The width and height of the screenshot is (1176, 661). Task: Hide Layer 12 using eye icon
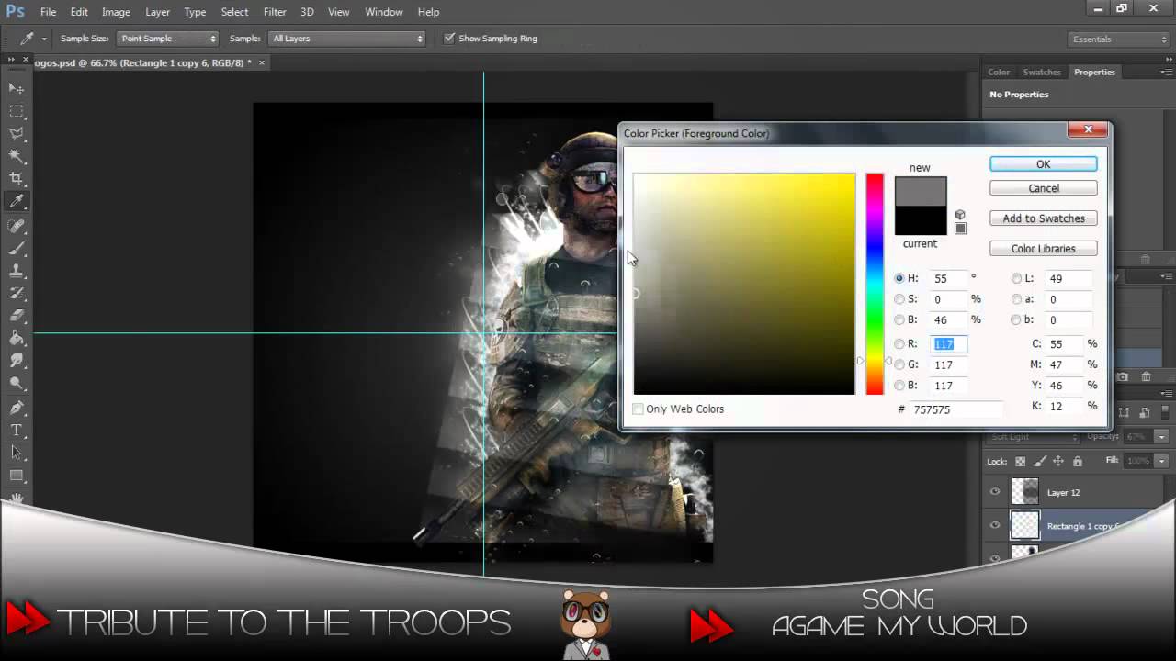pos(995,492)
